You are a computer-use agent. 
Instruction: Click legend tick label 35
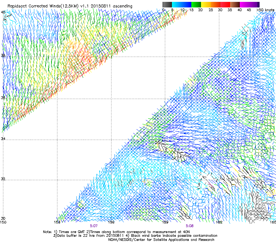pyautogui.click(x=230, y=10)
